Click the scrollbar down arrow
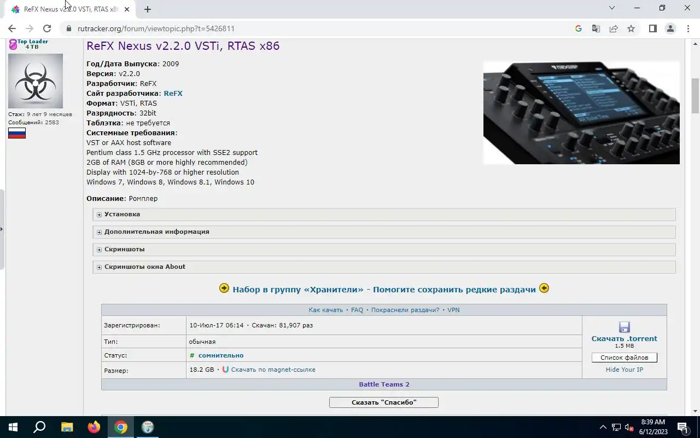 (695, 411)
